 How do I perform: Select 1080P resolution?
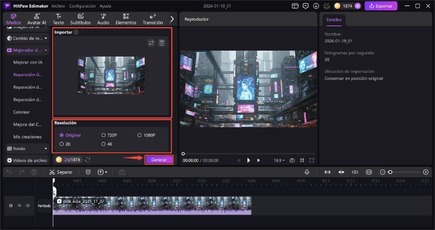(x=146, y=135)
